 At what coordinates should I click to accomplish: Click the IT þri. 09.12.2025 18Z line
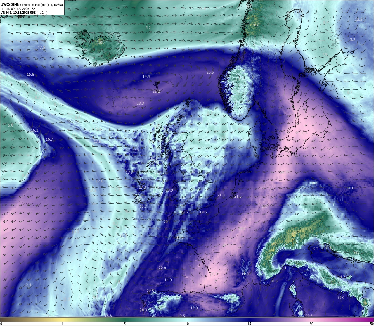point(18,9)
